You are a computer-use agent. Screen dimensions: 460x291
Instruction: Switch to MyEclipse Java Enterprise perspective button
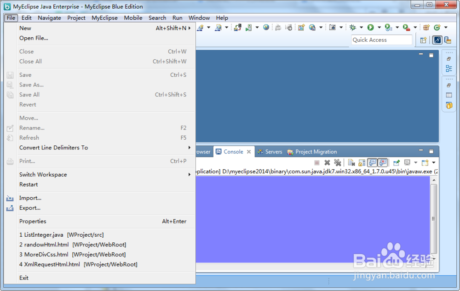tap(437, 40)
